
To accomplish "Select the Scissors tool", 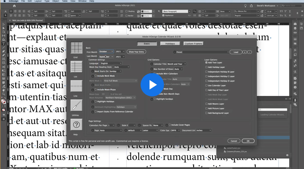I will pos(4,67).
